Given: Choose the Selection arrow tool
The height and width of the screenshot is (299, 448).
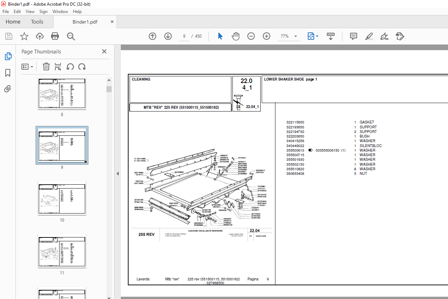Looking at the screenshot, I should pos(220,36).
